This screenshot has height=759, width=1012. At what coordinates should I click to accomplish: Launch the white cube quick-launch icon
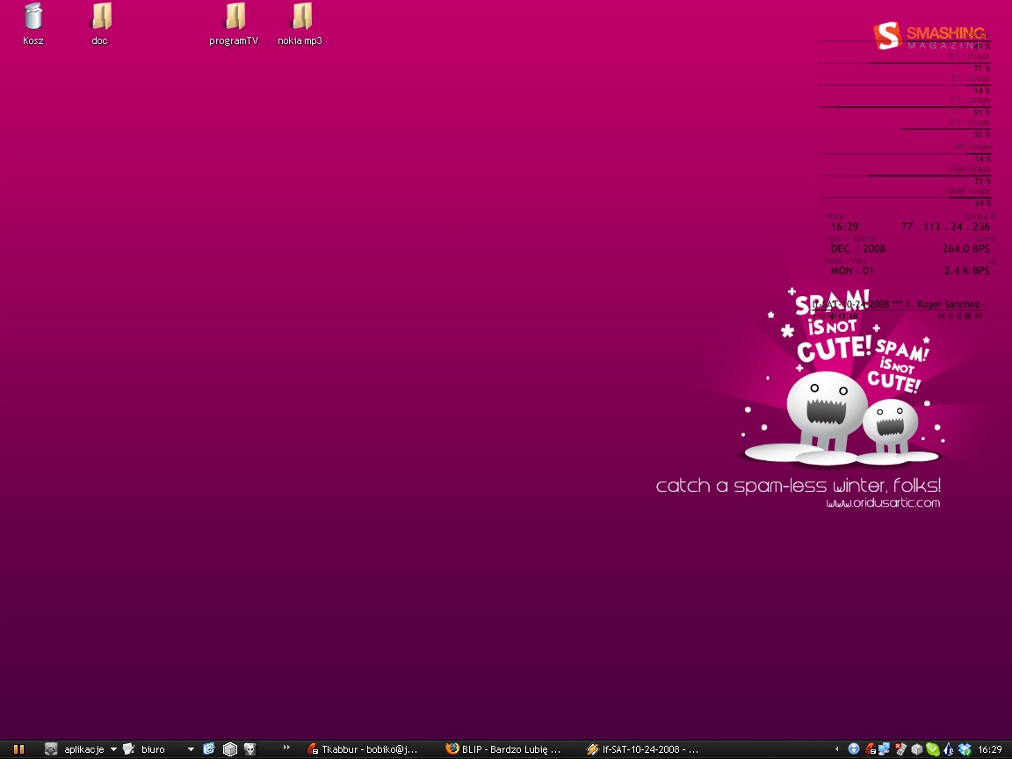[230, 749]
